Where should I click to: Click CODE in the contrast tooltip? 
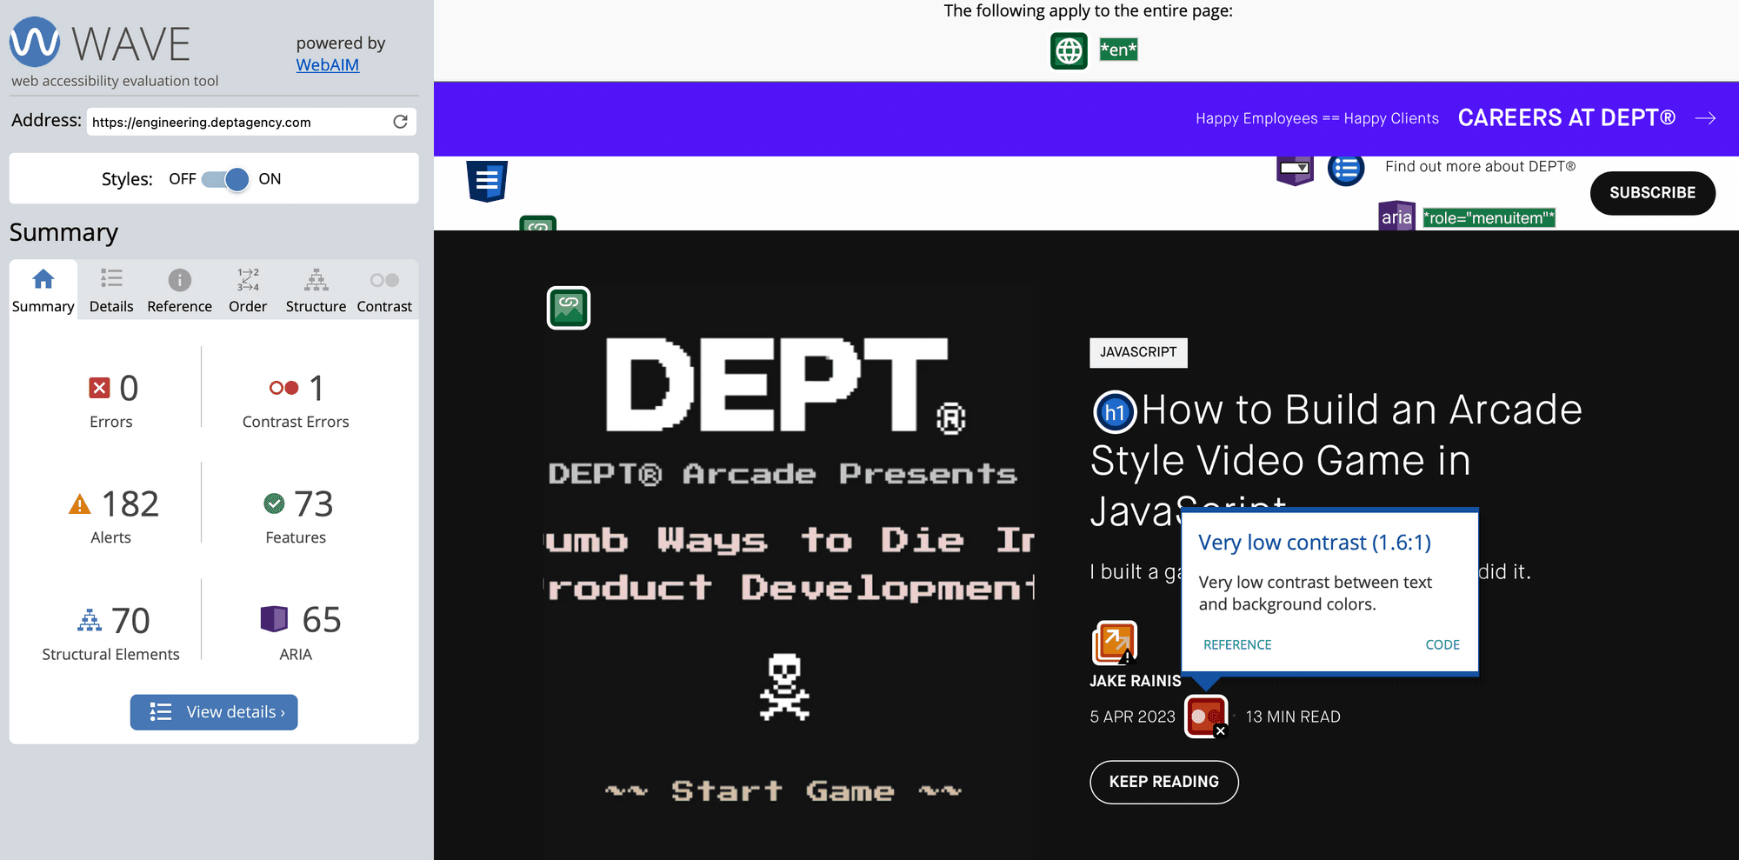(1442, 644)
